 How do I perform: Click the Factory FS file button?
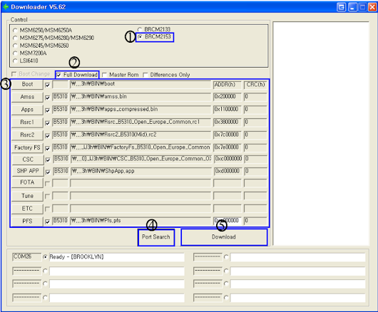click(x=27, y=147)
